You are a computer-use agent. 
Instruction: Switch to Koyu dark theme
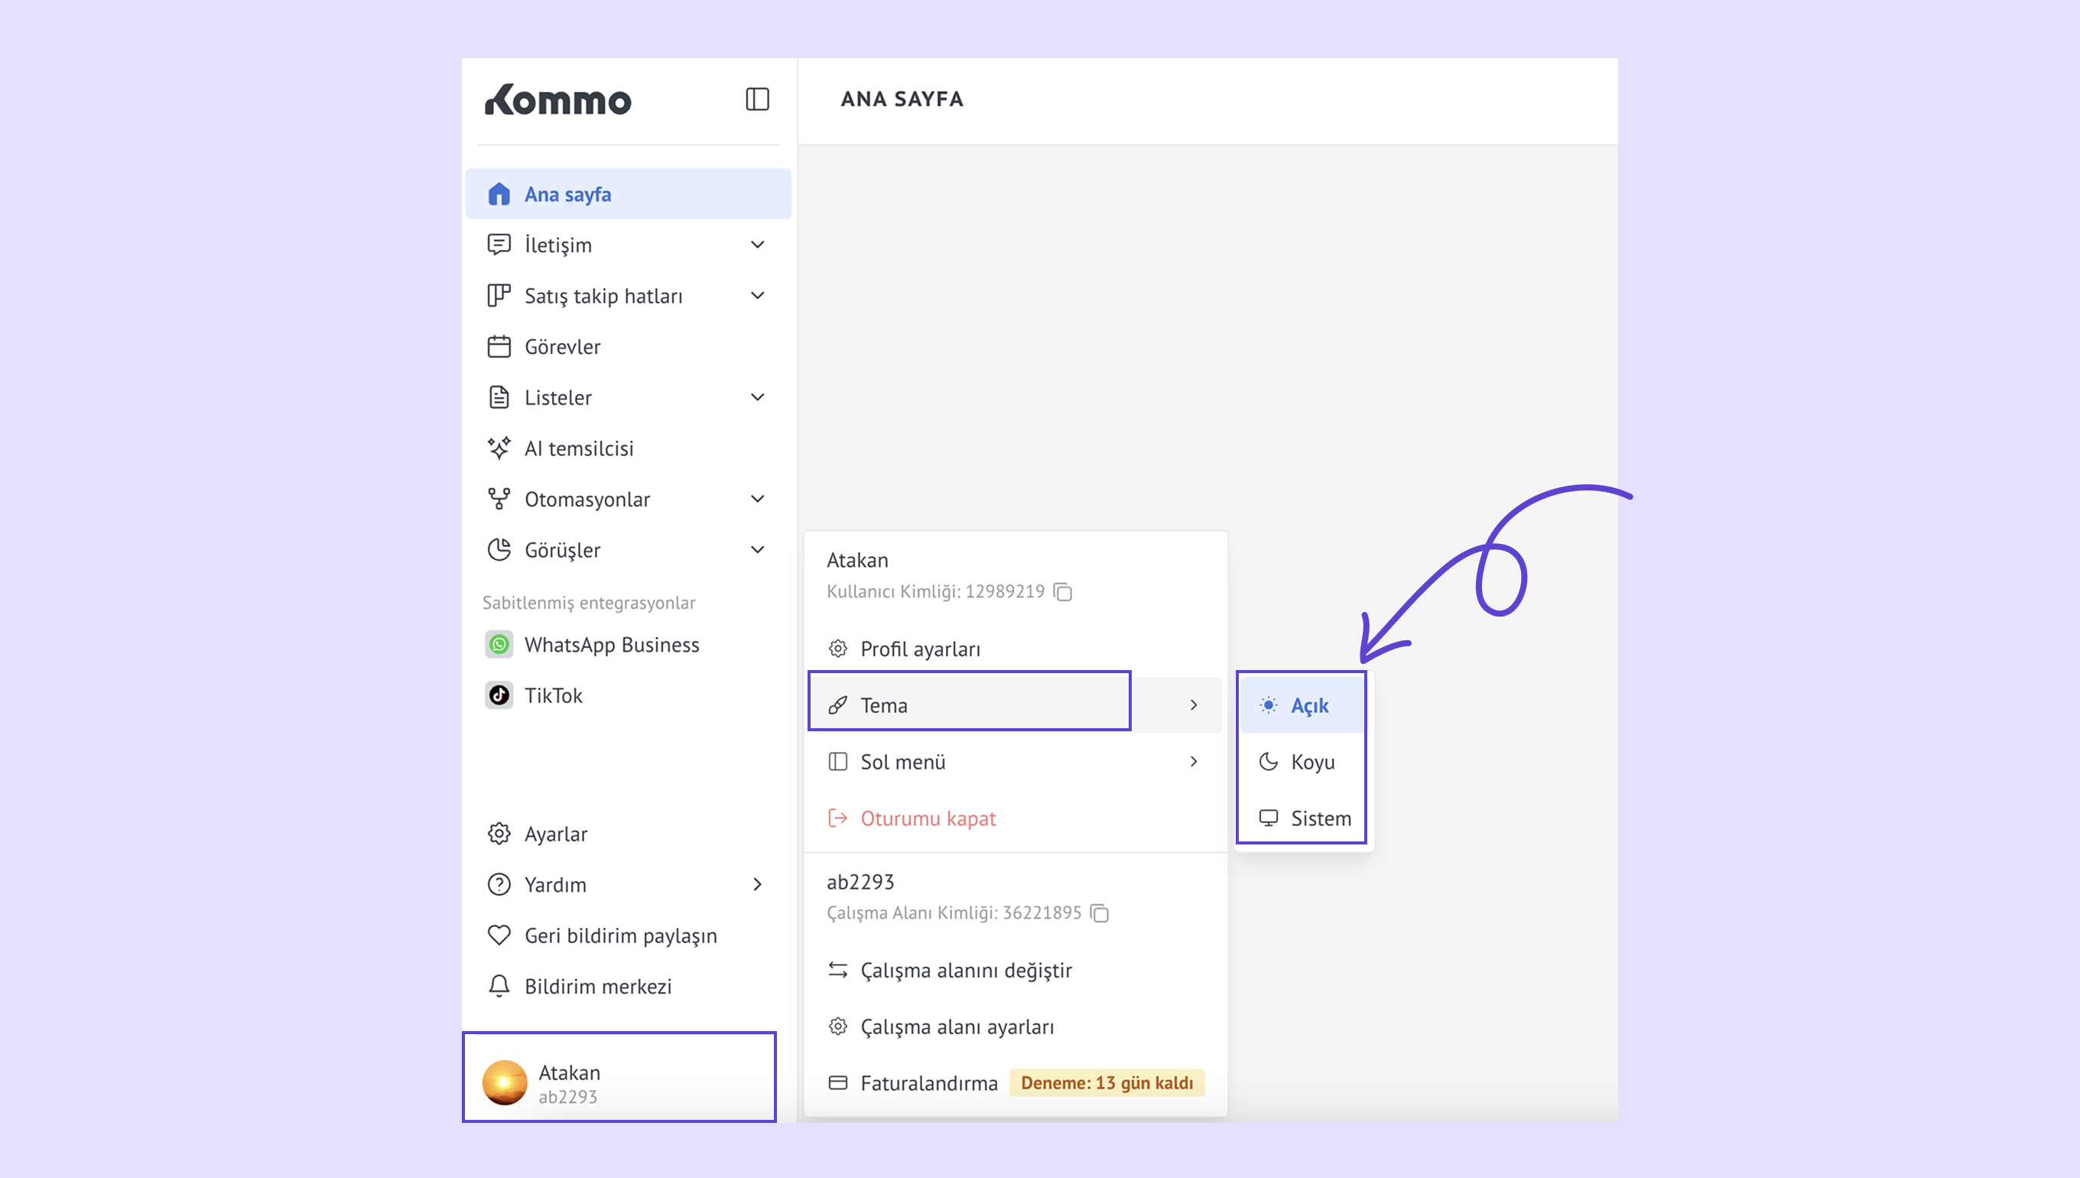pyautogui.click(x=1311, y=762)
